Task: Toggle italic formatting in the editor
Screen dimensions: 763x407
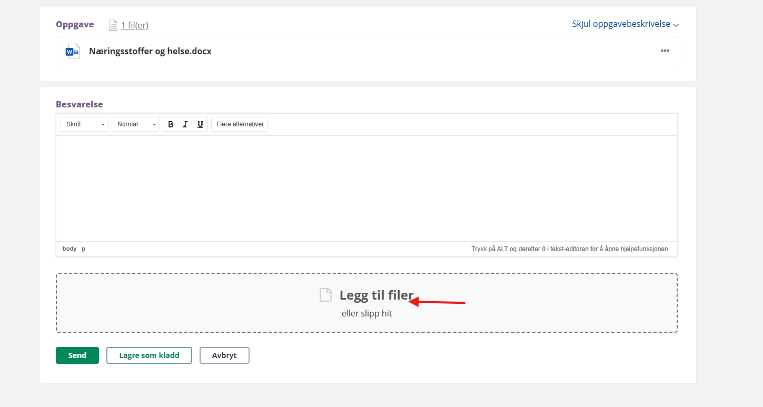Action: 185,124
